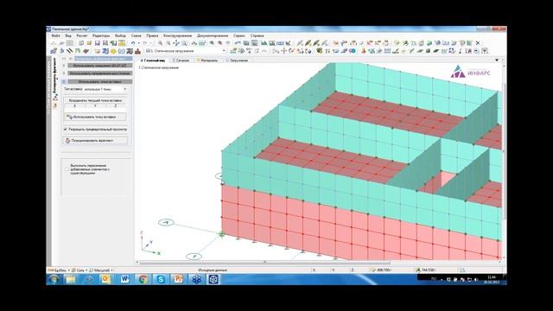This screenshot has height=311, width=553.
Task: Open the view tabs list dropdown arrow
Action: pos(497,60)
